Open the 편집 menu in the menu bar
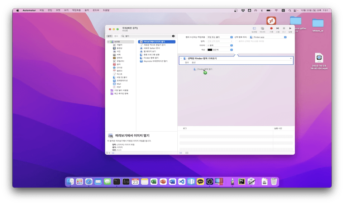Image resolution: width=344 pixels, height=204 pixels. (50, 10)
